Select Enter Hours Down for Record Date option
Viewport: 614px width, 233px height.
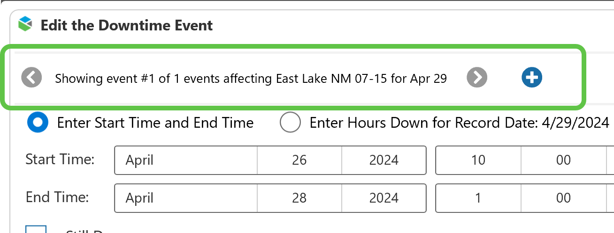(290, 123)
